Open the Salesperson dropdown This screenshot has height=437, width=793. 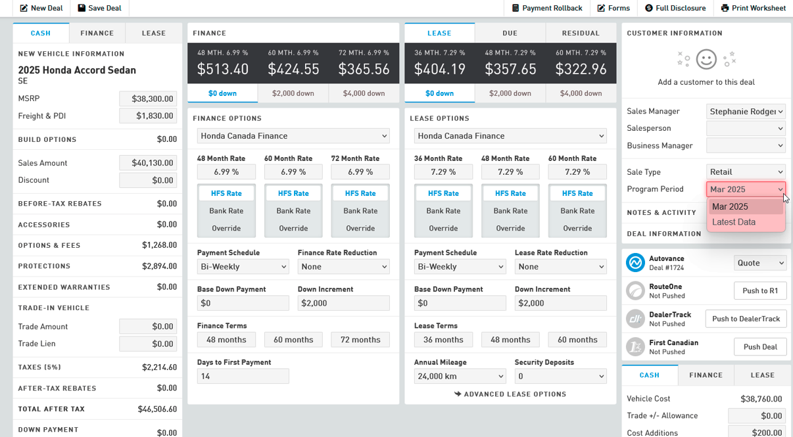point(746,129)
